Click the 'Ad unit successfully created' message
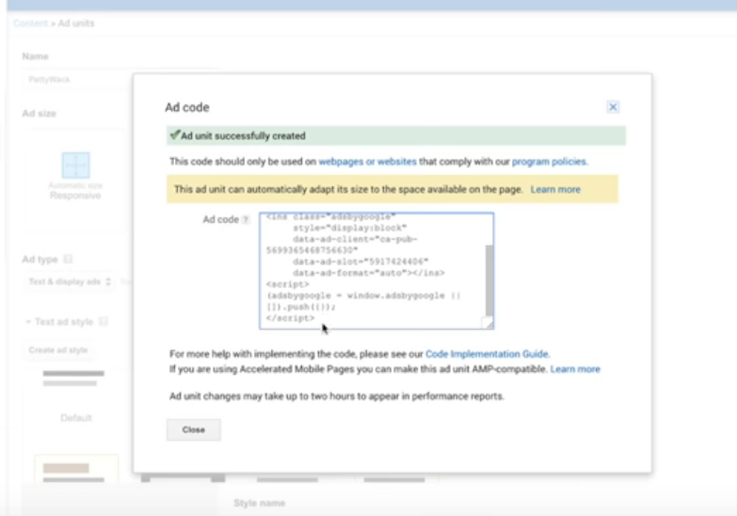The width and height of the screenshot is (737, 516). (243, 135)
